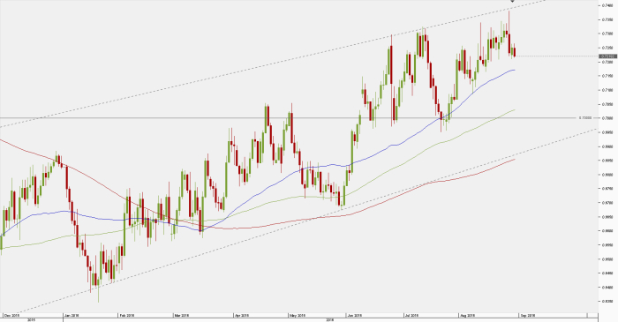
Task: Click the down arrow marker above the latest candles
Action: click(512, 1)
